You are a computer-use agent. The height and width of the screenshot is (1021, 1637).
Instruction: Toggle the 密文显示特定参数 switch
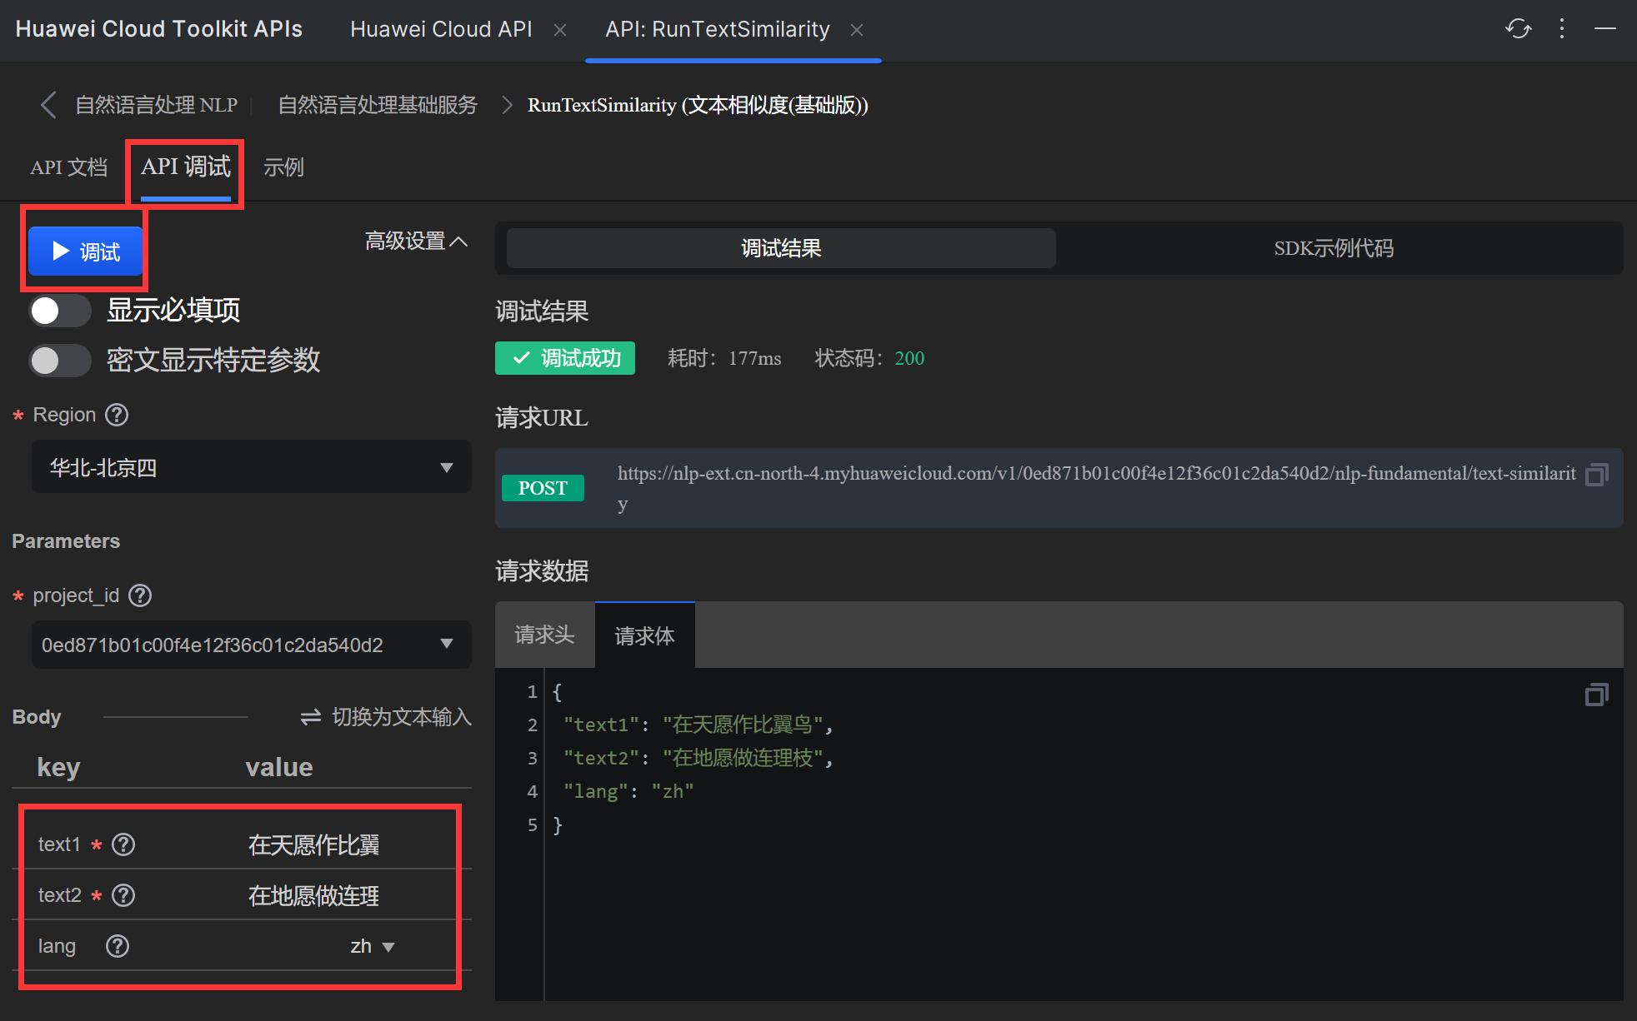point(59,361)
